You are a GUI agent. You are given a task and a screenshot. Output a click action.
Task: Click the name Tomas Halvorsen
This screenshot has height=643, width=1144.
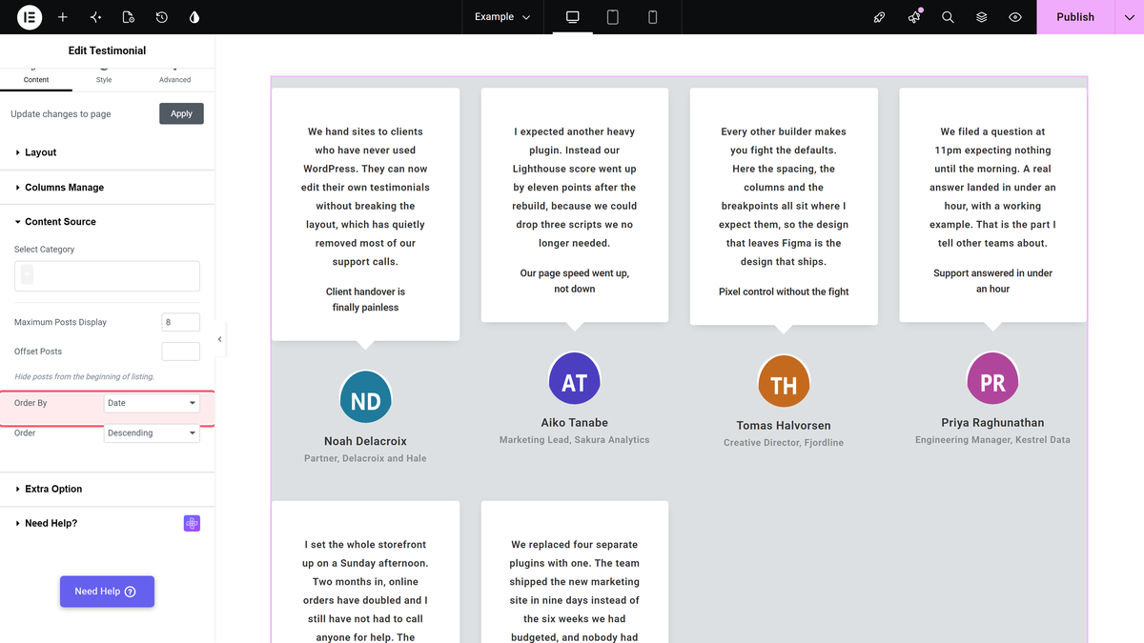click(x=784, y=426)
